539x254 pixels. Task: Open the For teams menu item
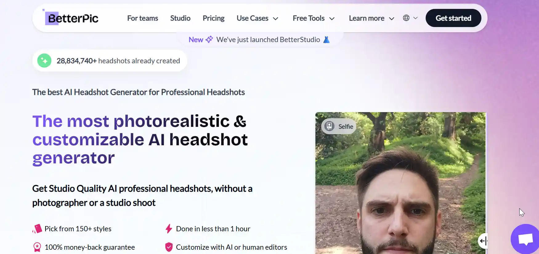[x=143, y=18]
